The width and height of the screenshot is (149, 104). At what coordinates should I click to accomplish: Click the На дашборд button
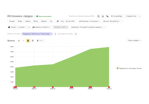pos(117,16)
